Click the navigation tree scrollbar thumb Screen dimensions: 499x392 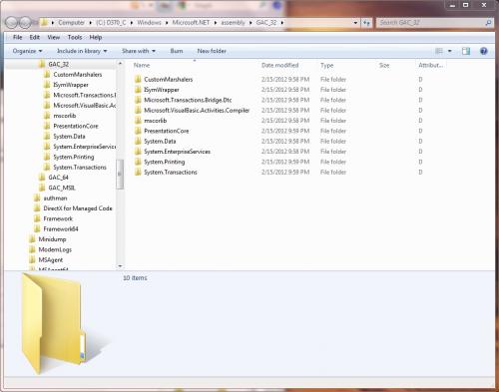[120, 175]
